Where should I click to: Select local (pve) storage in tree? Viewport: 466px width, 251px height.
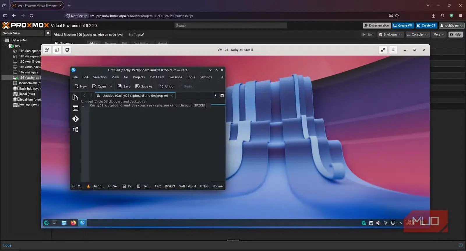(27, 94)
